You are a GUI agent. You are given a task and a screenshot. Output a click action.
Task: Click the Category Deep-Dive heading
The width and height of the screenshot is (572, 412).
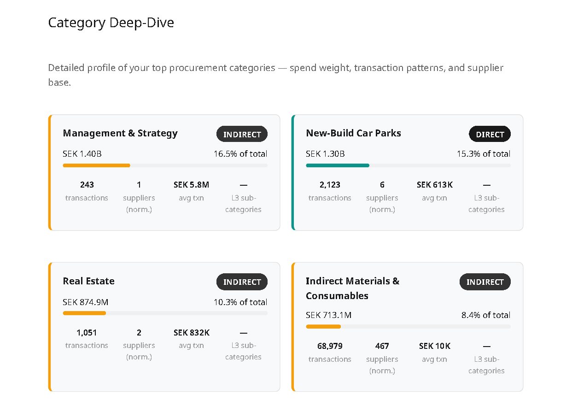click(x=111, y=23)
